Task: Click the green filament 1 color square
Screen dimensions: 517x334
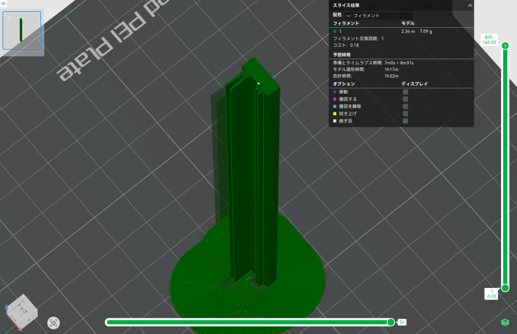Action: point(335,31)
